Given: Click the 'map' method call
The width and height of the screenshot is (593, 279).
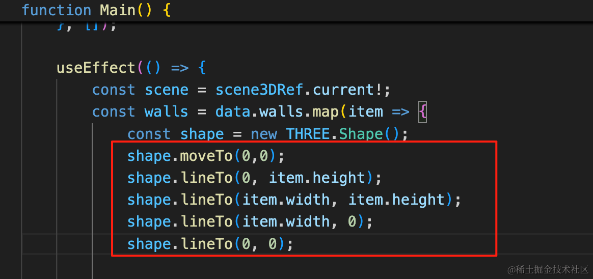Looking at the screenshot, I should [x=327, y=112].
